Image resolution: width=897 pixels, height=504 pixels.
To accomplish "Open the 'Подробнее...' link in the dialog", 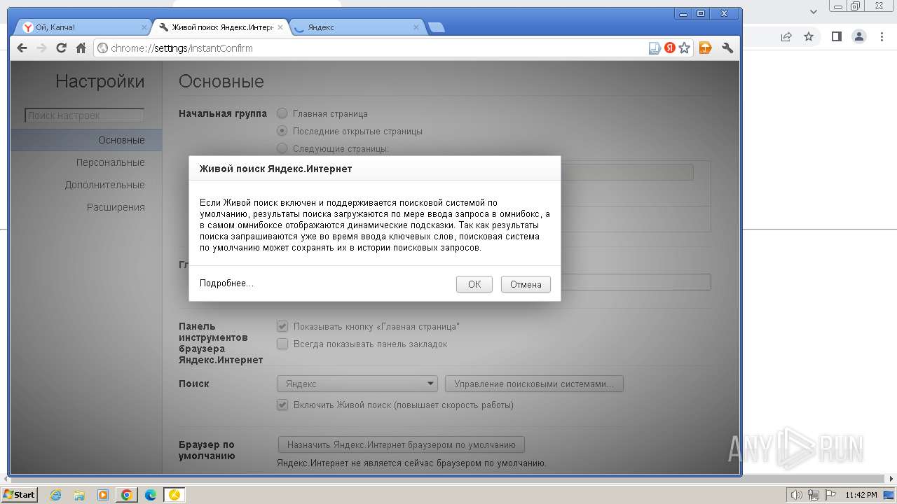I will coord(226,283).
